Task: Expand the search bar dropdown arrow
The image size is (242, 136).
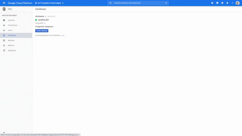Action: 166,3
